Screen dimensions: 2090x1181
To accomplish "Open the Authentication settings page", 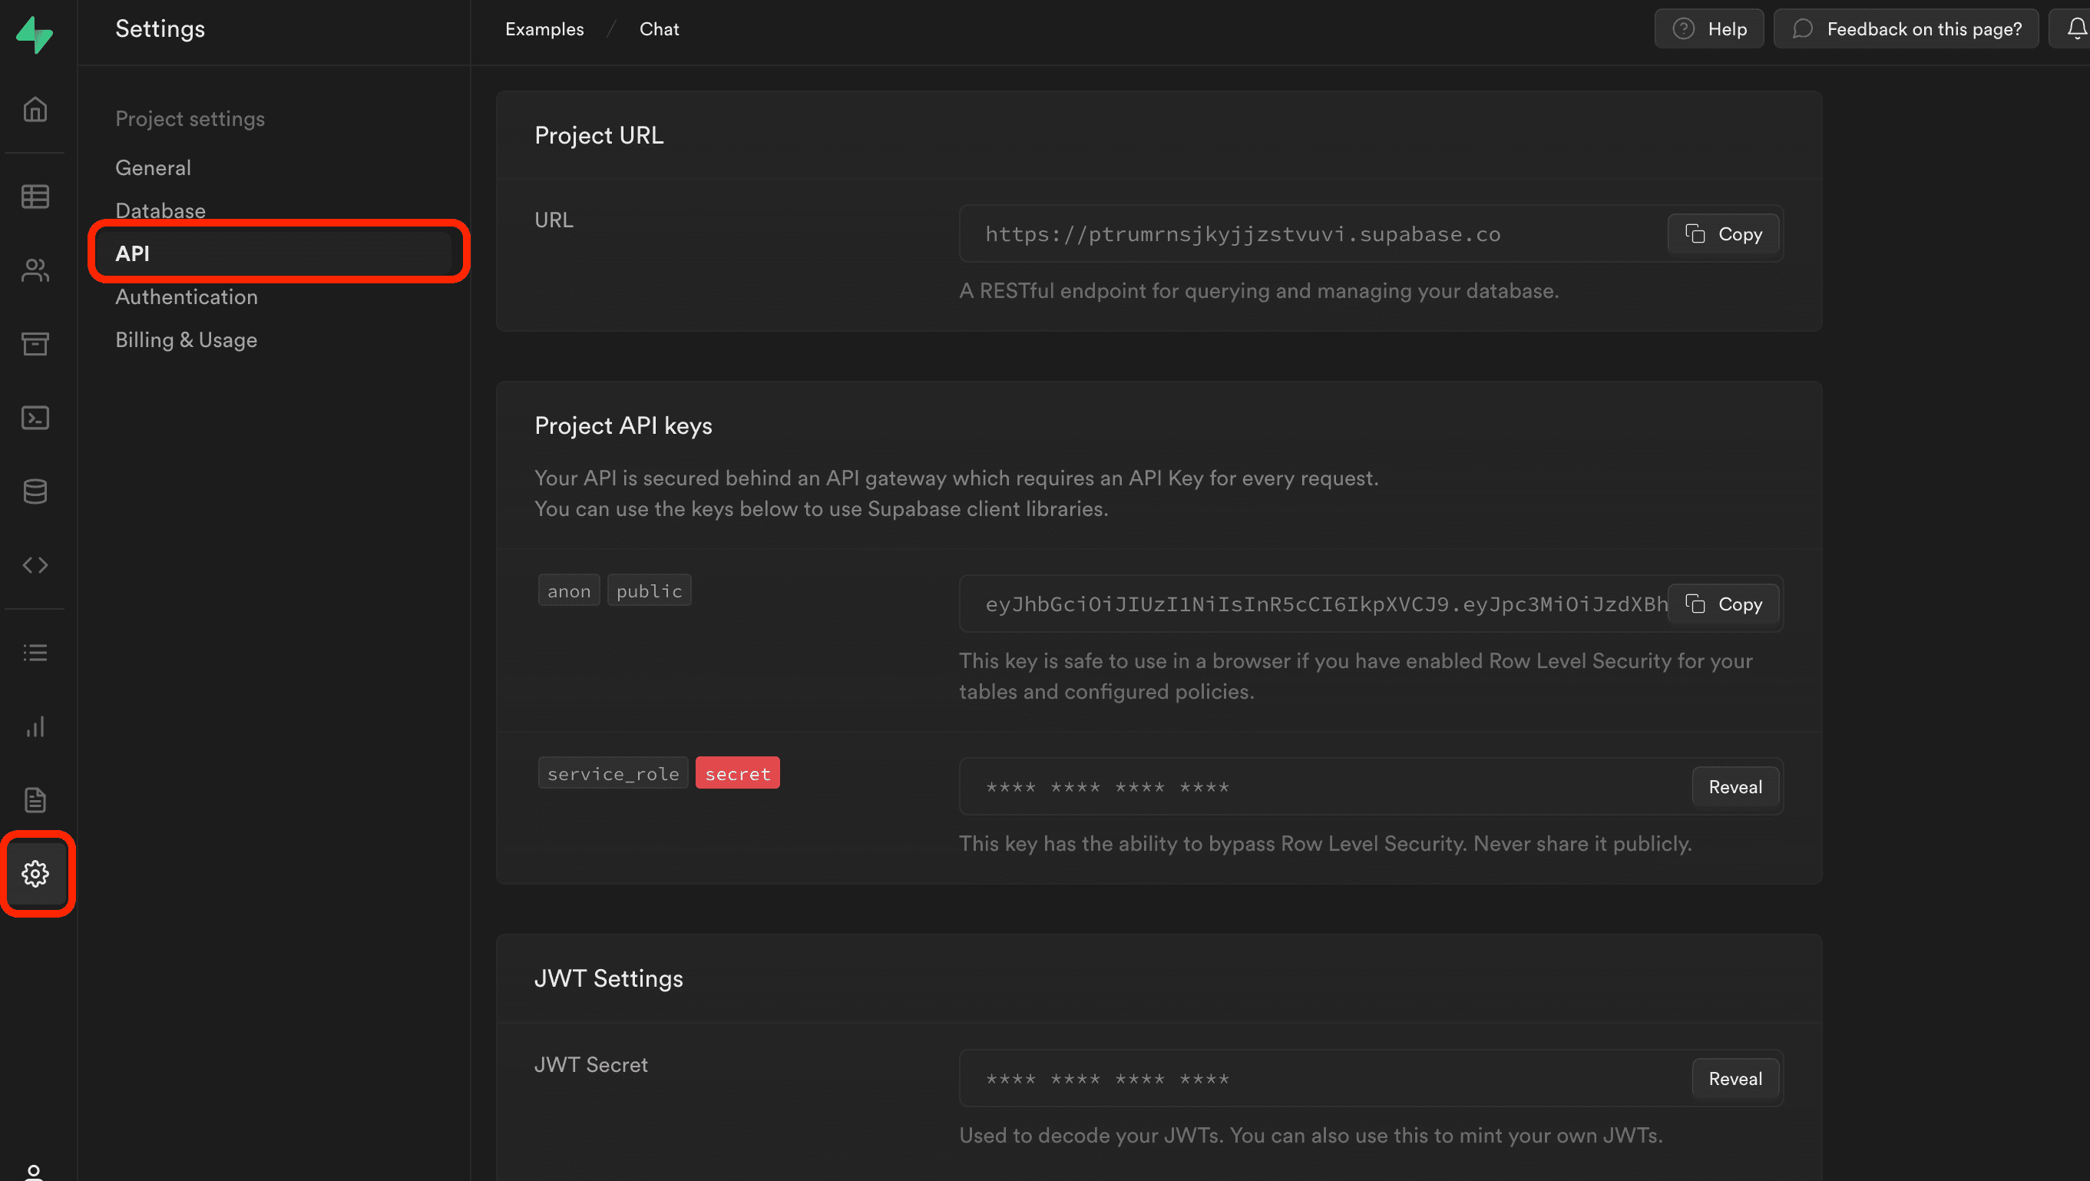I will click(187, 297).
